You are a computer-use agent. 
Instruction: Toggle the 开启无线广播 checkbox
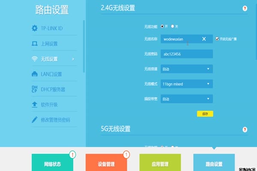click(217, 39)
